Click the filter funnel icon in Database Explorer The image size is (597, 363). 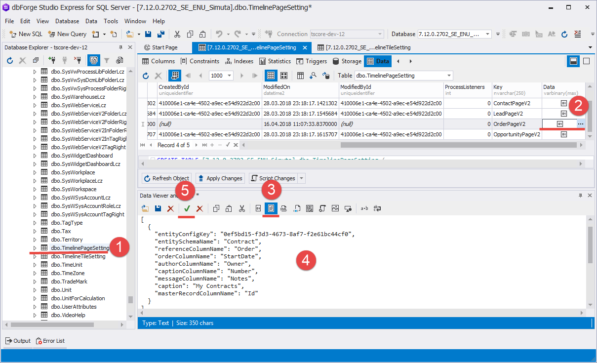(106, 60)
